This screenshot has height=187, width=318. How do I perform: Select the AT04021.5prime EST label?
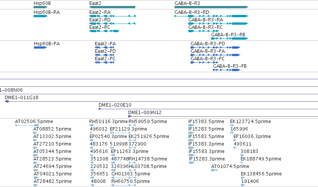pyautogui.click(x=53, y=174)
